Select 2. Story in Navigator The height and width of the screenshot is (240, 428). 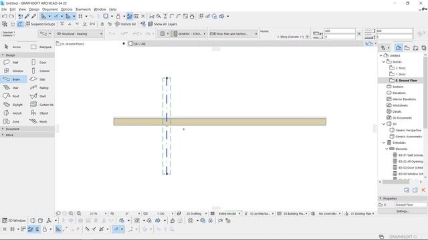[x=401, y=68]
